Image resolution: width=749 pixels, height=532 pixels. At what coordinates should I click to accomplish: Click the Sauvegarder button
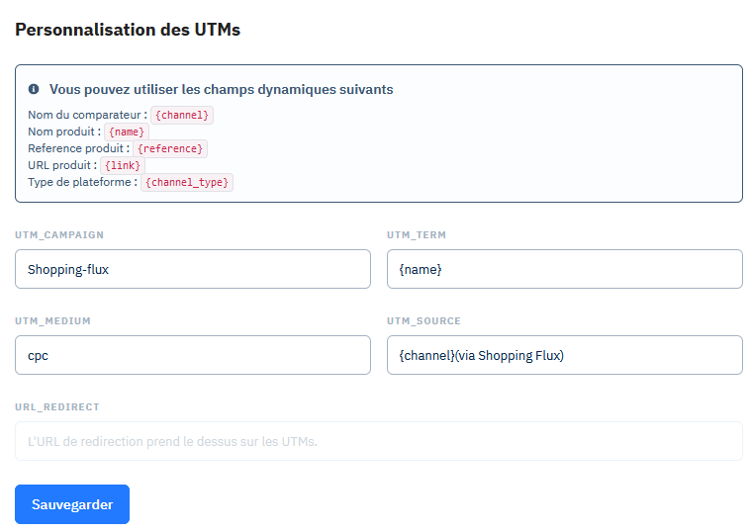pos(72,504)
